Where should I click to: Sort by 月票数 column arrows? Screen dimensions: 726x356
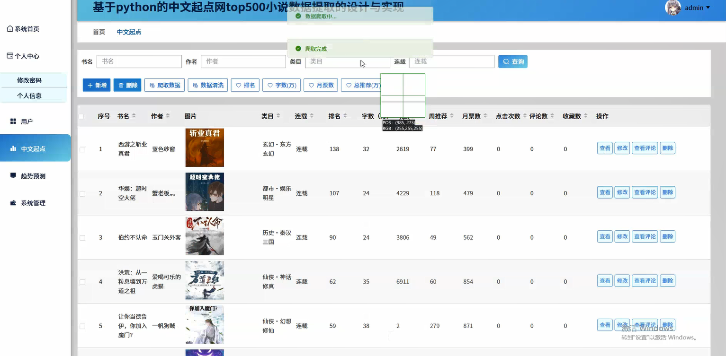(485, 116)
